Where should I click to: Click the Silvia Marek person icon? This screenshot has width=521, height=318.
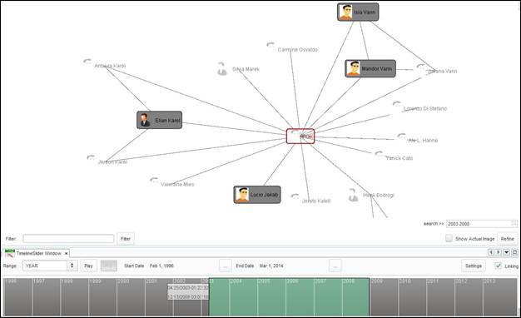pyautogui.click(x=222, y=69)
